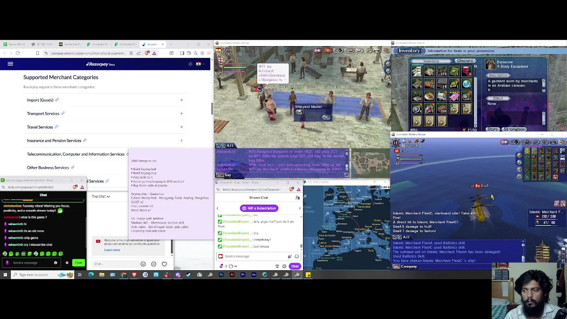This screenshot has width=567, height=319.
Task: Click the Razorpay Docs logo
Action: pyautogui.click(x=101, y=64)
